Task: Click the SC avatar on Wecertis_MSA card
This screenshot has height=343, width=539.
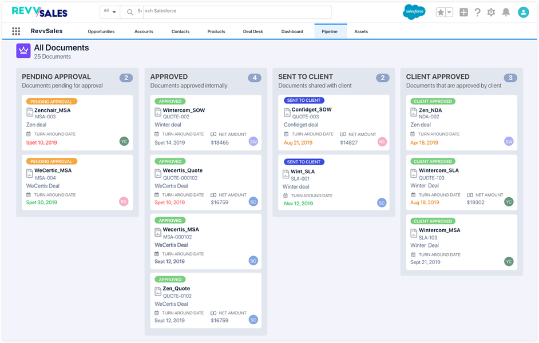Action: pyautogui.click(x=253, y=261)
